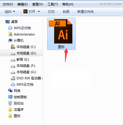The width and height of the screenshot is (123, 125).
Task: Click the 图标 folder icon in tree
Action: tap(10, 116)
